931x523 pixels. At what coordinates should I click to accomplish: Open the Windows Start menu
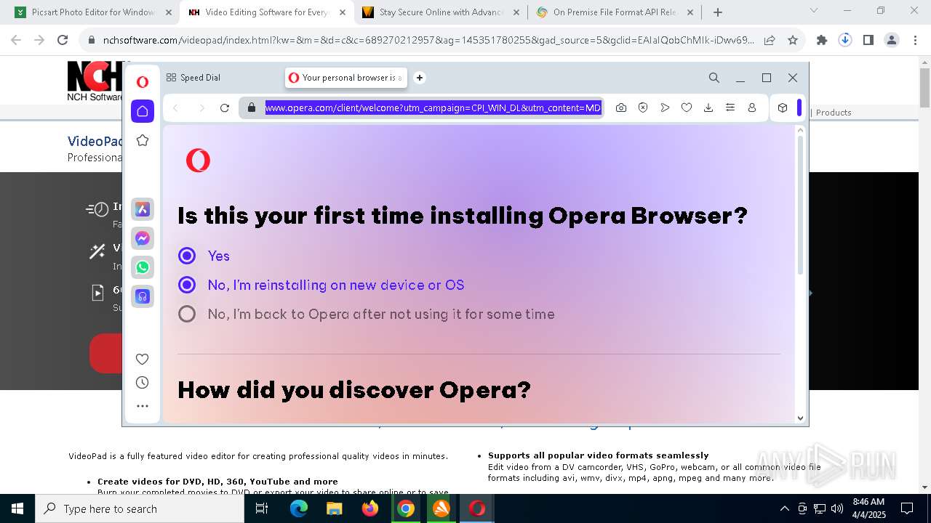[17, 508]
